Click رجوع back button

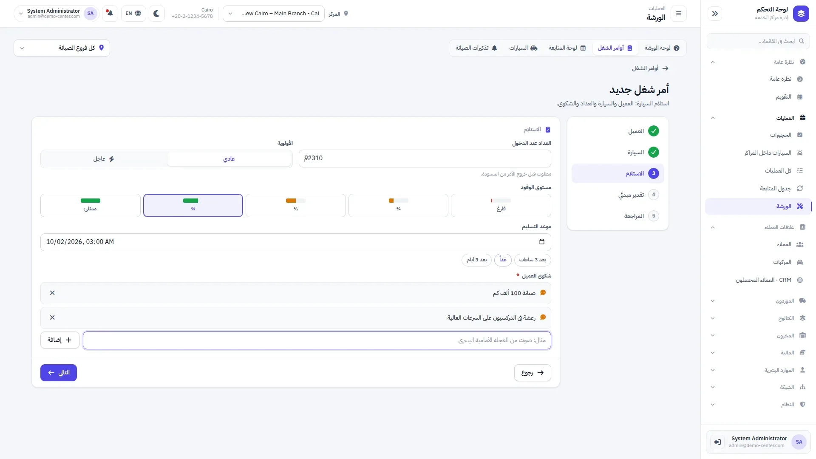(x=533, y=373)
